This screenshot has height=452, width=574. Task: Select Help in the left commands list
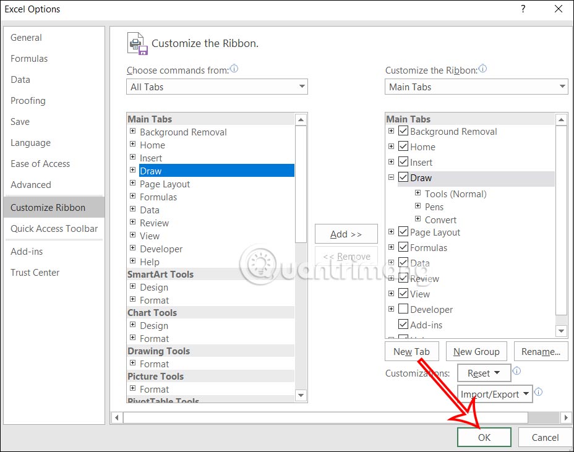point(149,262)
